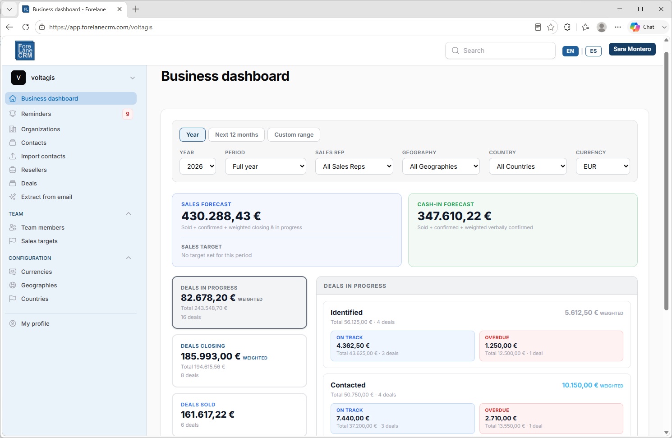Screen dimensions: 672x438
Task: Open a new browser tab
Action: click(136, 9)
